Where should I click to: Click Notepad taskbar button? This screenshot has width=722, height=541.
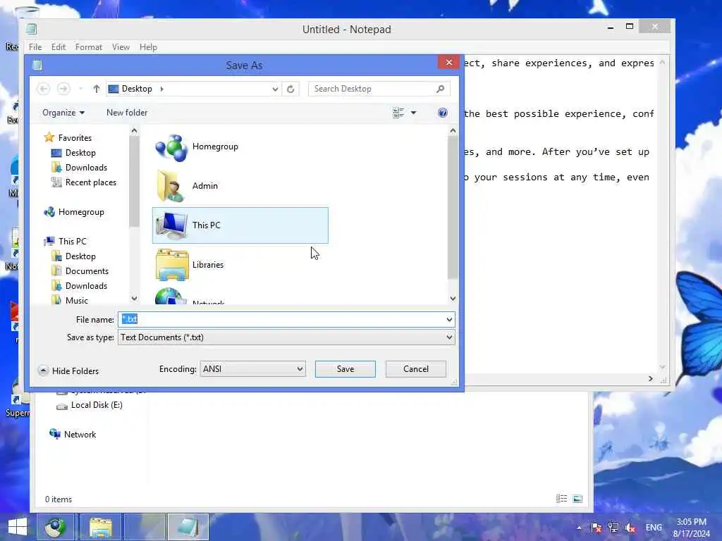click(188, 527)
